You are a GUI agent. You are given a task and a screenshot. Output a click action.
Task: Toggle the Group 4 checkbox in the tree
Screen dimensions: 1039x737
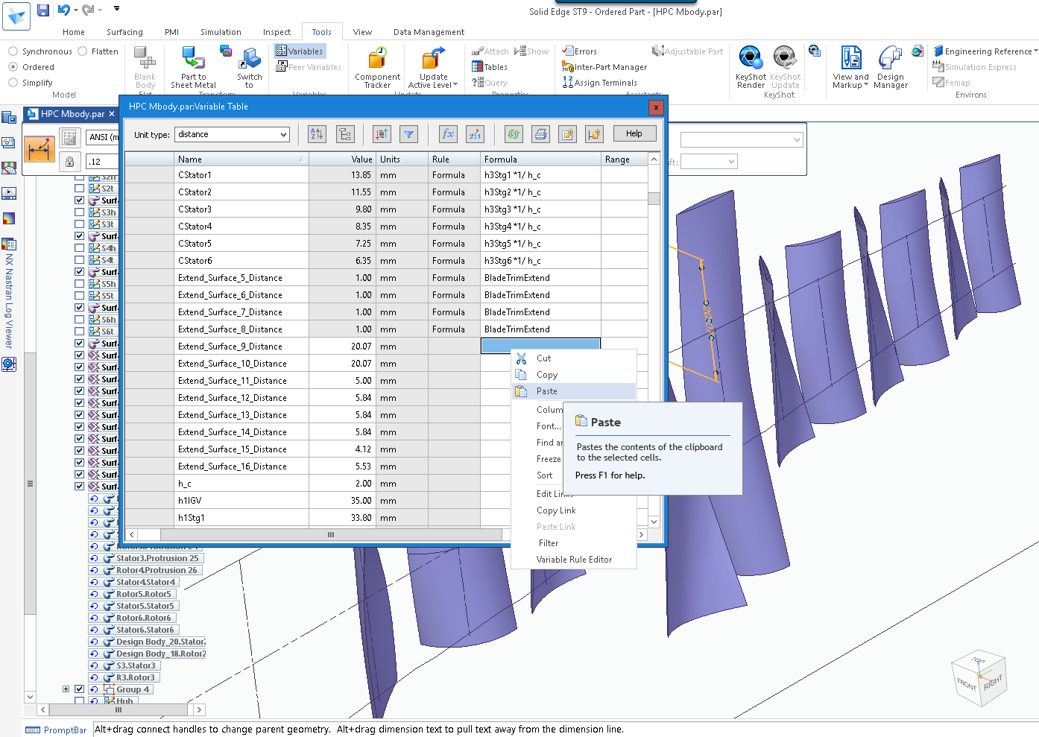[x=79, y=689]
